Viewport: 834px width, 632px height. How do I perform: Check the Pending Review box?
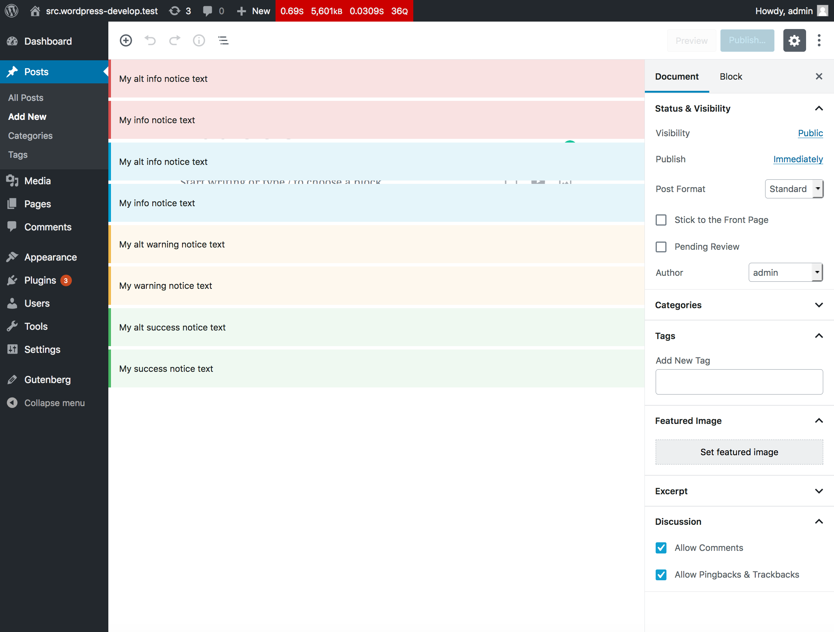661,247
